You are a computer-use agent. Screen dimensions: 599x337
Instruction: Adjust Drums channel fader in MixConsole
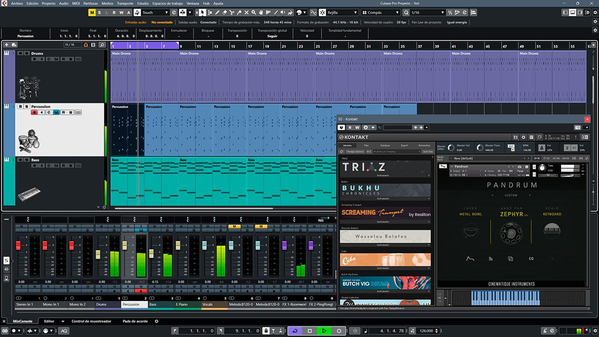(x=98, y=254)
